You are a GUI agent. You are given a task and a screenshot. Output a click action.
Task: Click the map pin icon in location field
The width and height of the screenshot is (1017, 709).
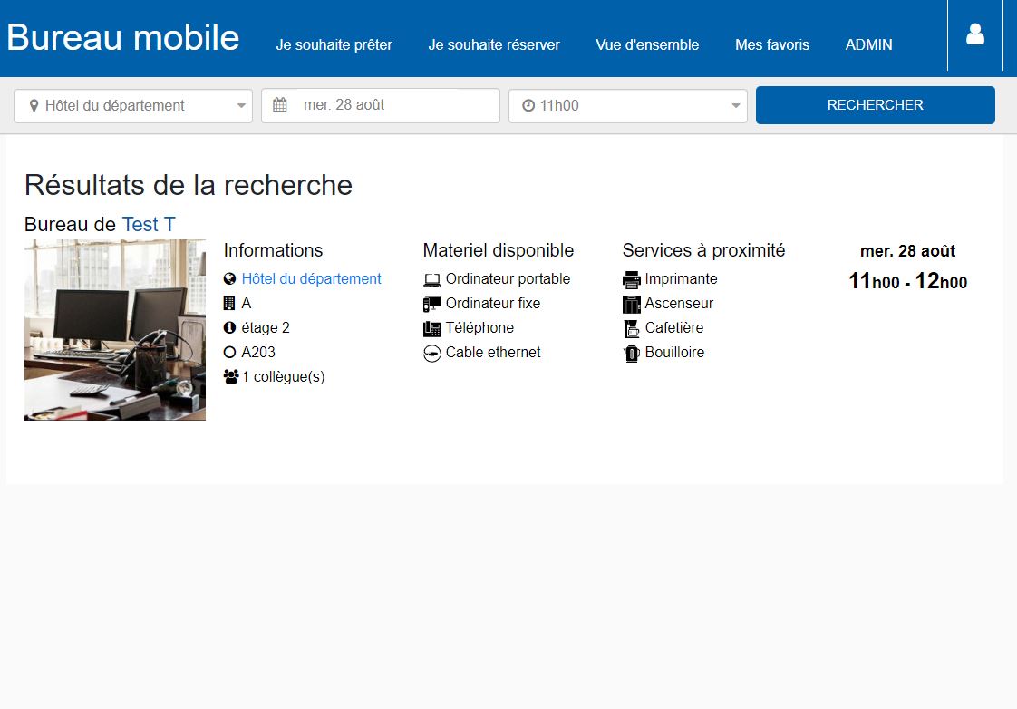point(34,105)
